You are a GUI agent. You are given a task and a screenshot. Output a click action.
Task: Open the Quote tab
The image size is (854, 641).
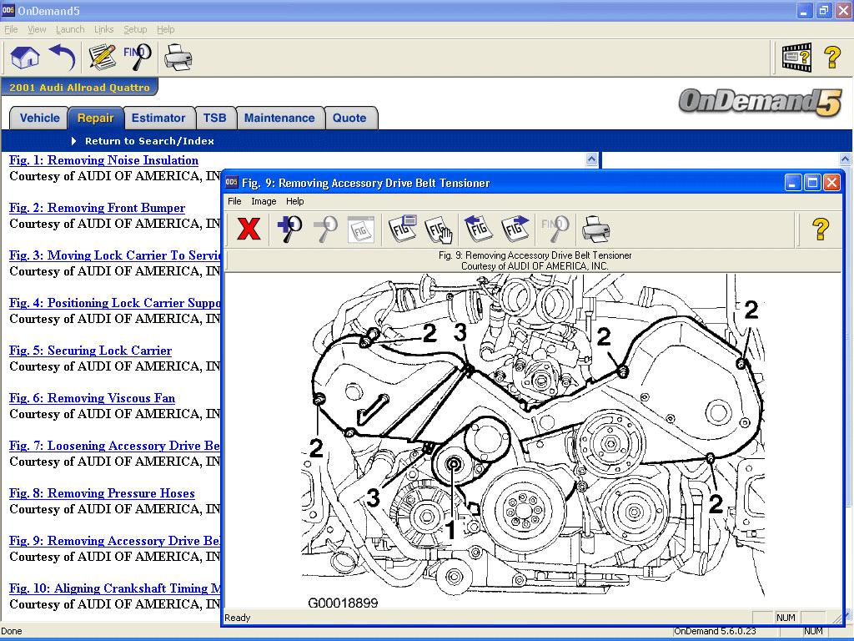coord(349,119)
